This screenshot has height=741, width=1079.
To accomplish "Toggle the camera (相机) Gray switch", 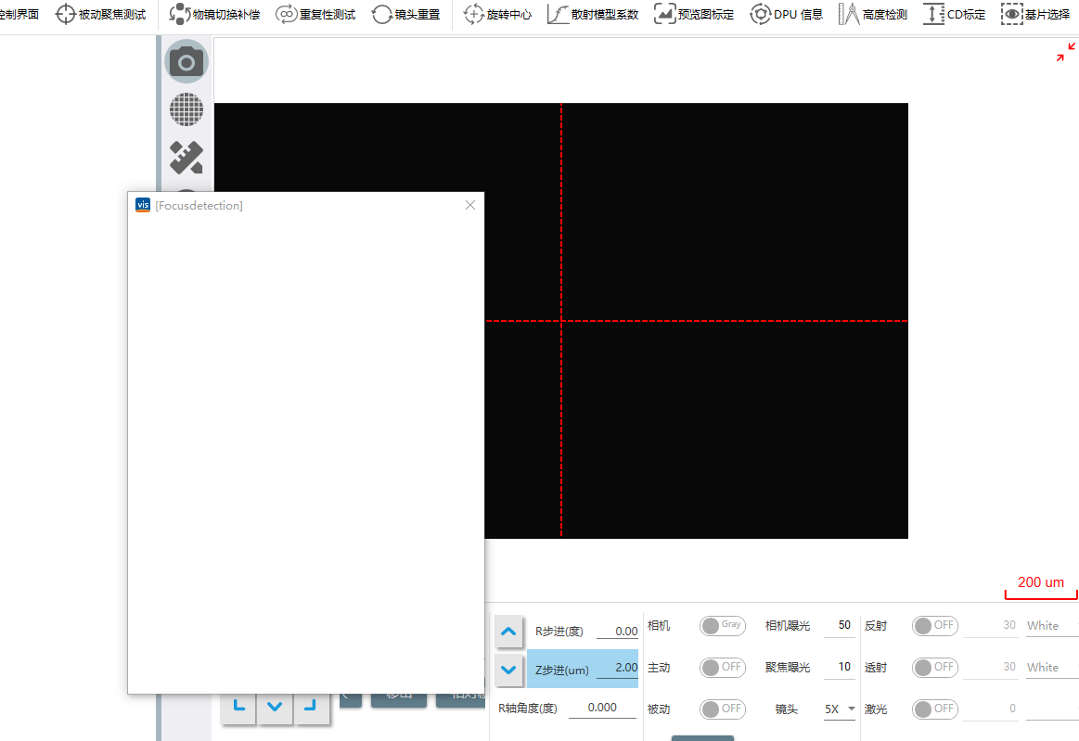I will (x=722, y=626).
